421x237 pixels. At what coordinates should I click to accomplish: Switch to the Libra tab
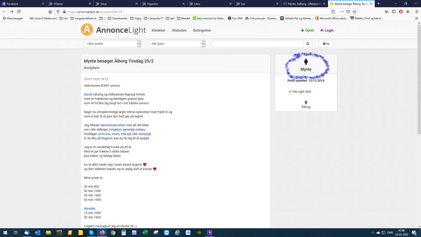[210, 4]
